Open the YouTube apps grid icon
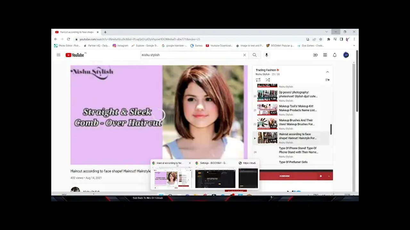This screenshot has height=230, width=410. click(325, 55)
